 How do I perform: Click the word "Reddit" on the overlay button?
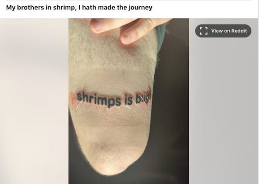(239, 31)
